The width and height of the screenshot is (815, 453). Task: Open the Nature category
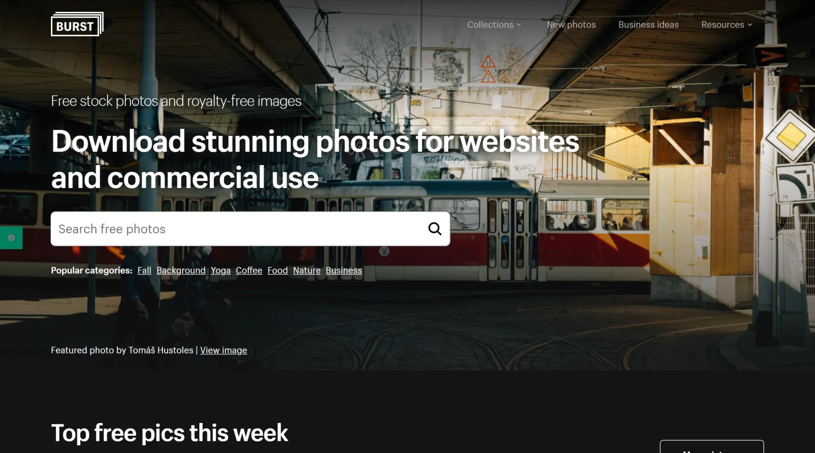[307, 271]
